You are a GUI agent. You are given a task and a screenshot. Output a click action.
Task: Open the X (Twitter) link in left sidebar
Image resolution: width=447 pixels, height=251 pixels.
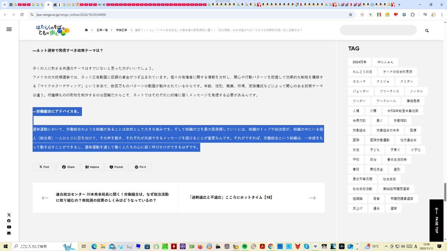(9, 215)
